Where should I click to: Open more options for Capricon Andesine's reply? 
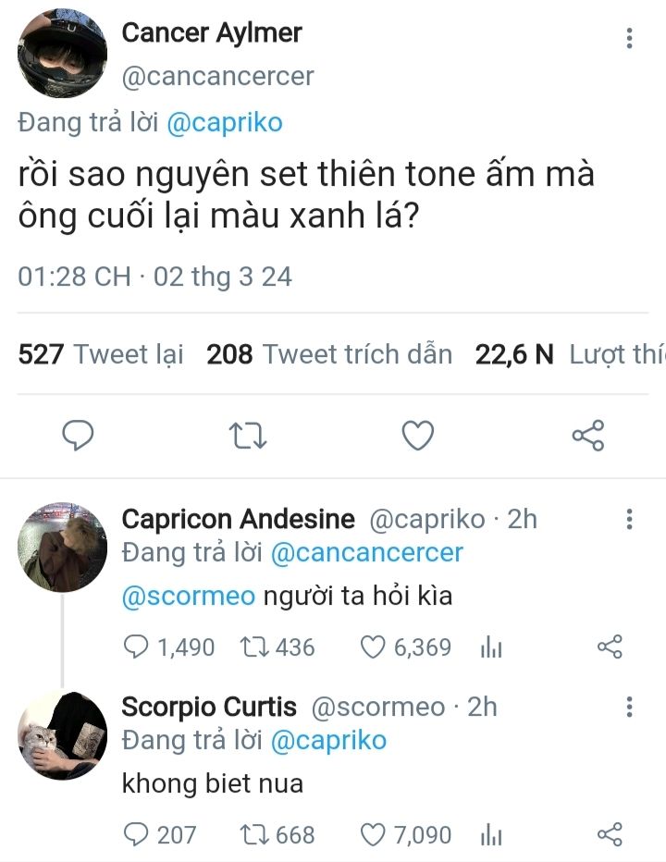(629, 519)
